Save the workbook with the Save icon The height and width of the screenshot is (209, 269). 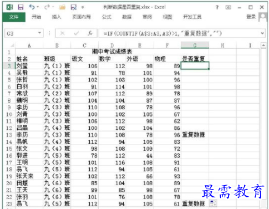click(x=21, y=7)
